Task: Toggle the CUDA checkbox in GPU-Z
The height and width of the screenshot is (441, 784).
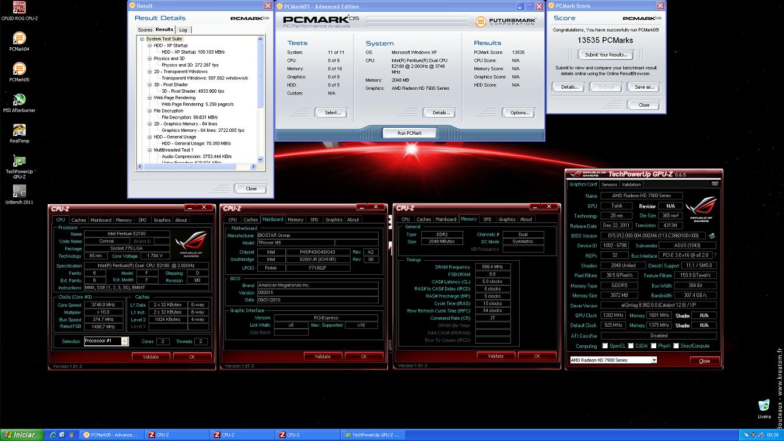Action: (x=631, y=346)
